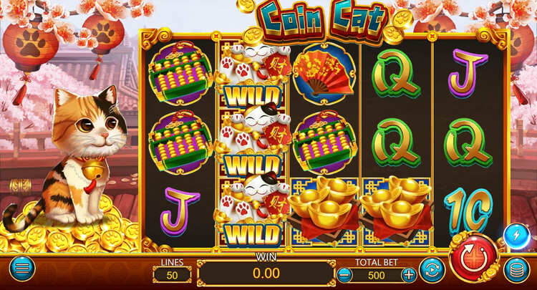
Task: Click the Total Bet 500 field
Action: (377, 275)
